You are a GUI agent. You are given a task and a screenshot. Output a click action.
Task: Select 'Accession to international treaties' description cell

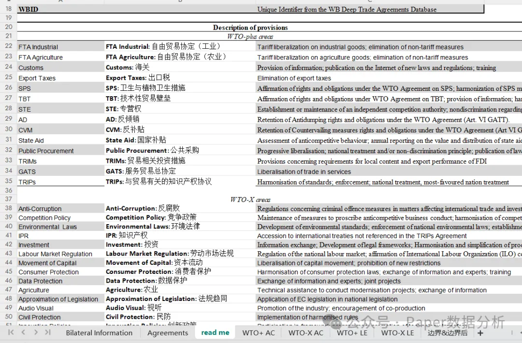tap(389, 236)
